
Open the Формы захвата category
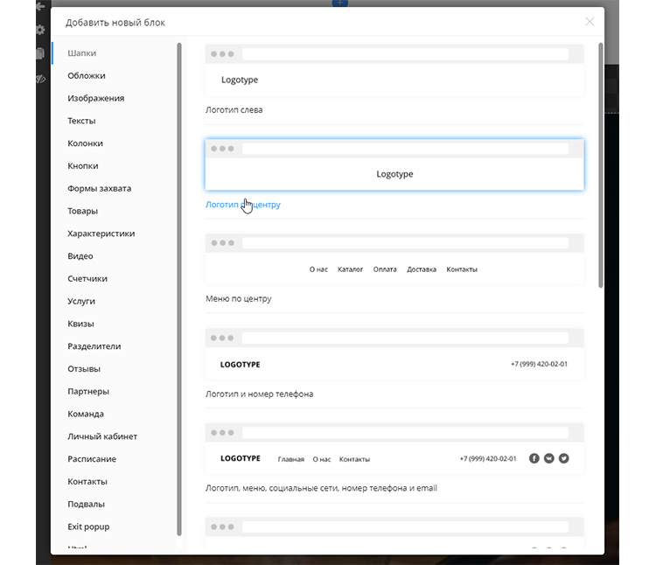(99, 189)
